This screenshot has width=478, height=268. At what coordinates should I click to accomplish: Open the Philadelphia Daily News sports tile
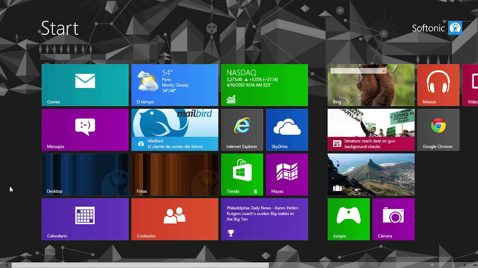[264, 219]
